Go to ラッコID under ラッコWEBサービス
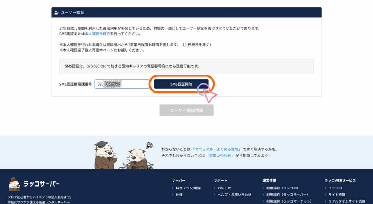The width and height of the screenshot is (373, 204). [x=335, y=188]
